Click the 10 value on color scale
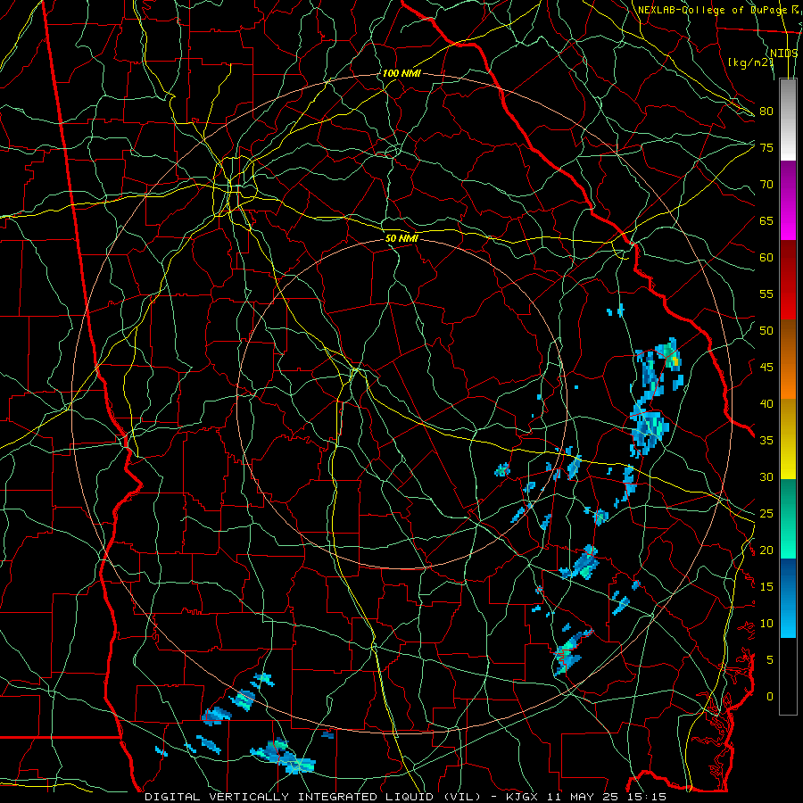The width and height of the screenshot is (803, 803). tap(766, 624)
